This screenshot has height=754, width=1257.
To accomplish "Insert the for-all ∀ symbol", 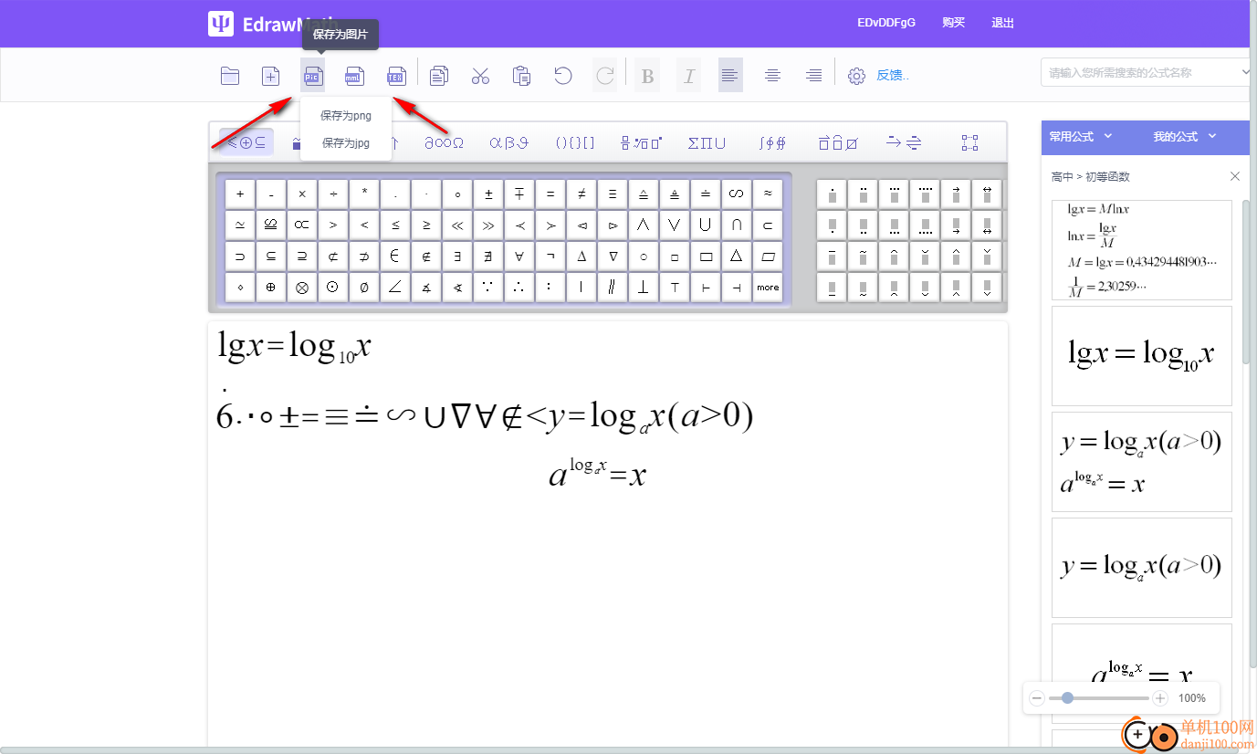I will coord(519,256).
